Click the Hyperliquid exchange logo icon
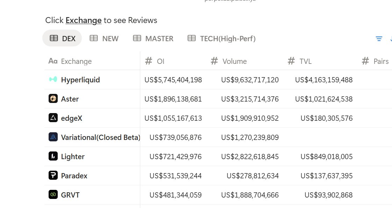392x208 pixels. click(x=53, y=80)
